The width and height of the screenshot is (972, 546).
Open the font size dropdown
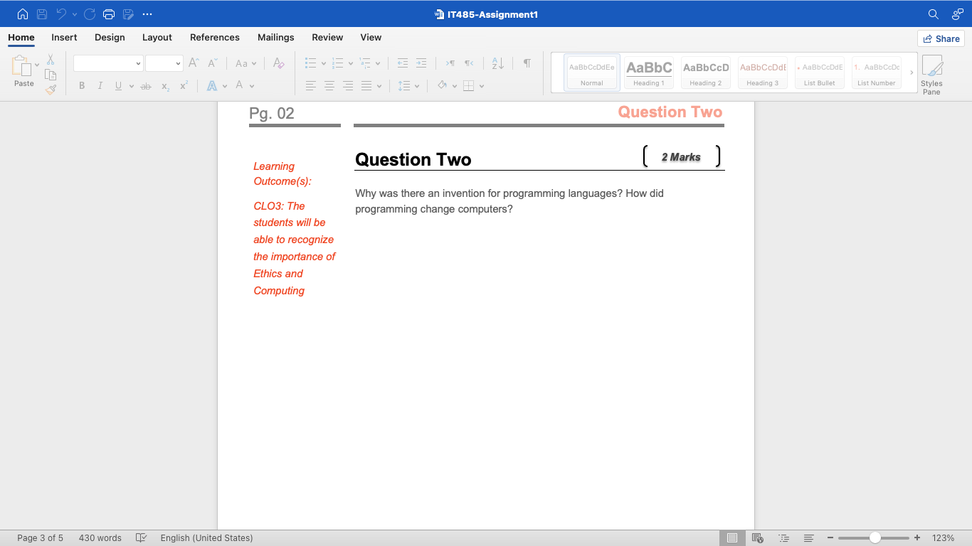click(178, 63)
